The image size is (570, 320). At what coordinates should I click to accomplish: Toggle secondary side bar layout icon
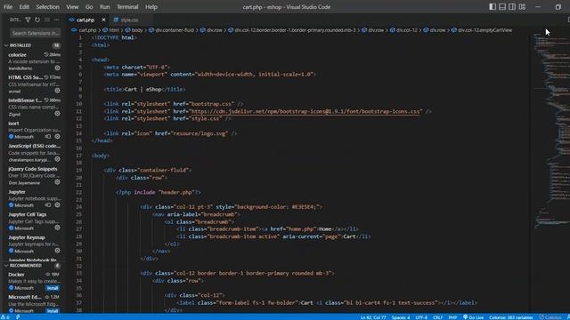[512, 6]
